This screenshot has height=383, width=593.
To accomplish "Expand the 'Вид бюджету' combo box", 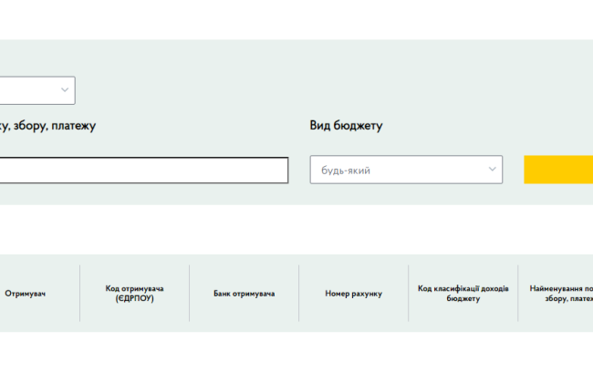I will pyautogui.click(x=406, y=171).
